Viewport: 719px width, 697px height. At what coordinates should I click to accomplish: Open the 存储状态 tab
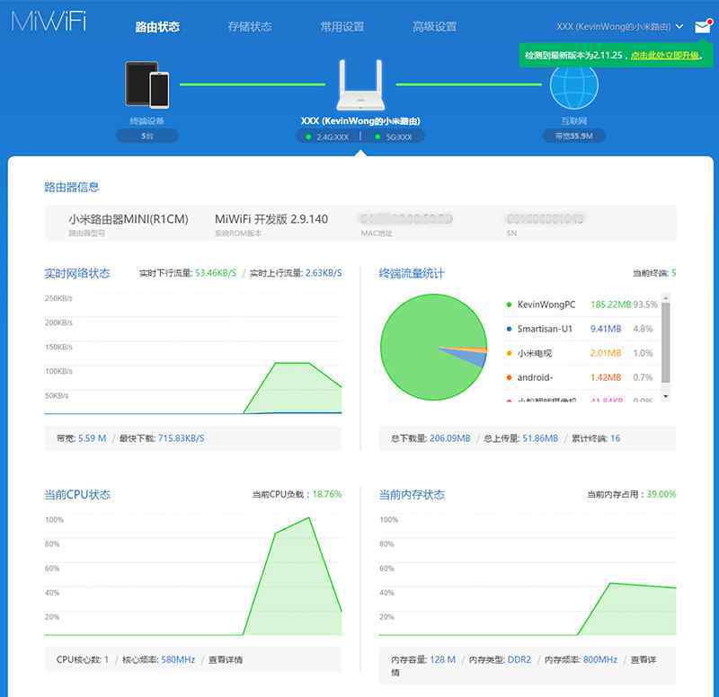coord(250,27)
